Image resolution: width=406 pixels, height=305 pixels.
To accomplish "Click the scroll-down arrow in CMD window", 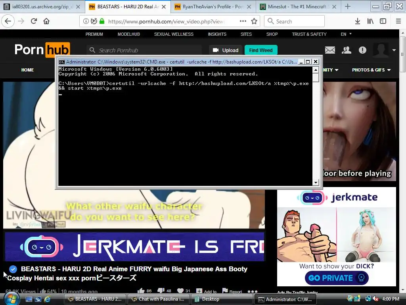I will 316,183.
